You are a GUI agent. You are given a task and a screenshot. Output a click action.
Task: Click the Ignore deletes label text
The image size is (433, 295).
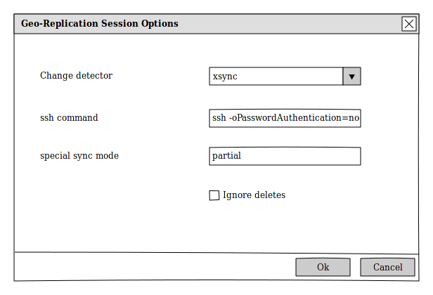(254, 195)
